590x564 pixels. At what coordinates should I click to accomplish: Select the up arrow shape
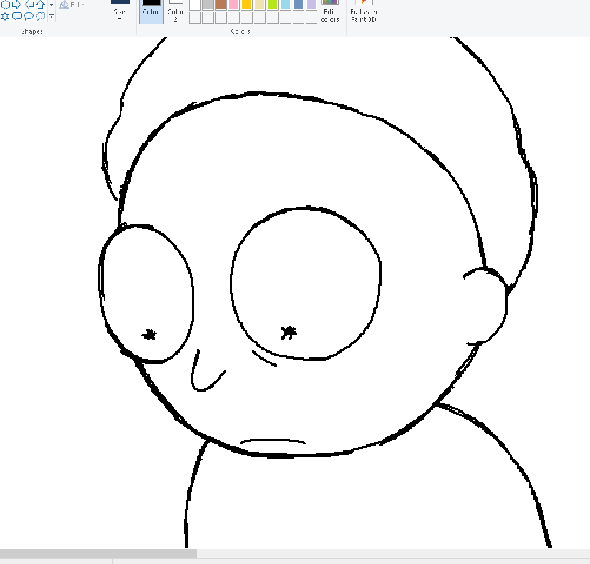coord(40,4)
